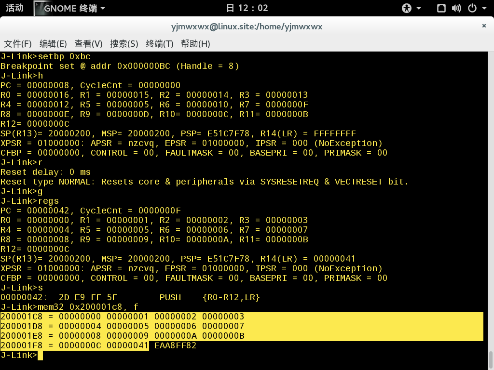Click the '200001F8' memory row address
Image resolution: width=494 pixels, height=370 pixels.
point(21,345)
